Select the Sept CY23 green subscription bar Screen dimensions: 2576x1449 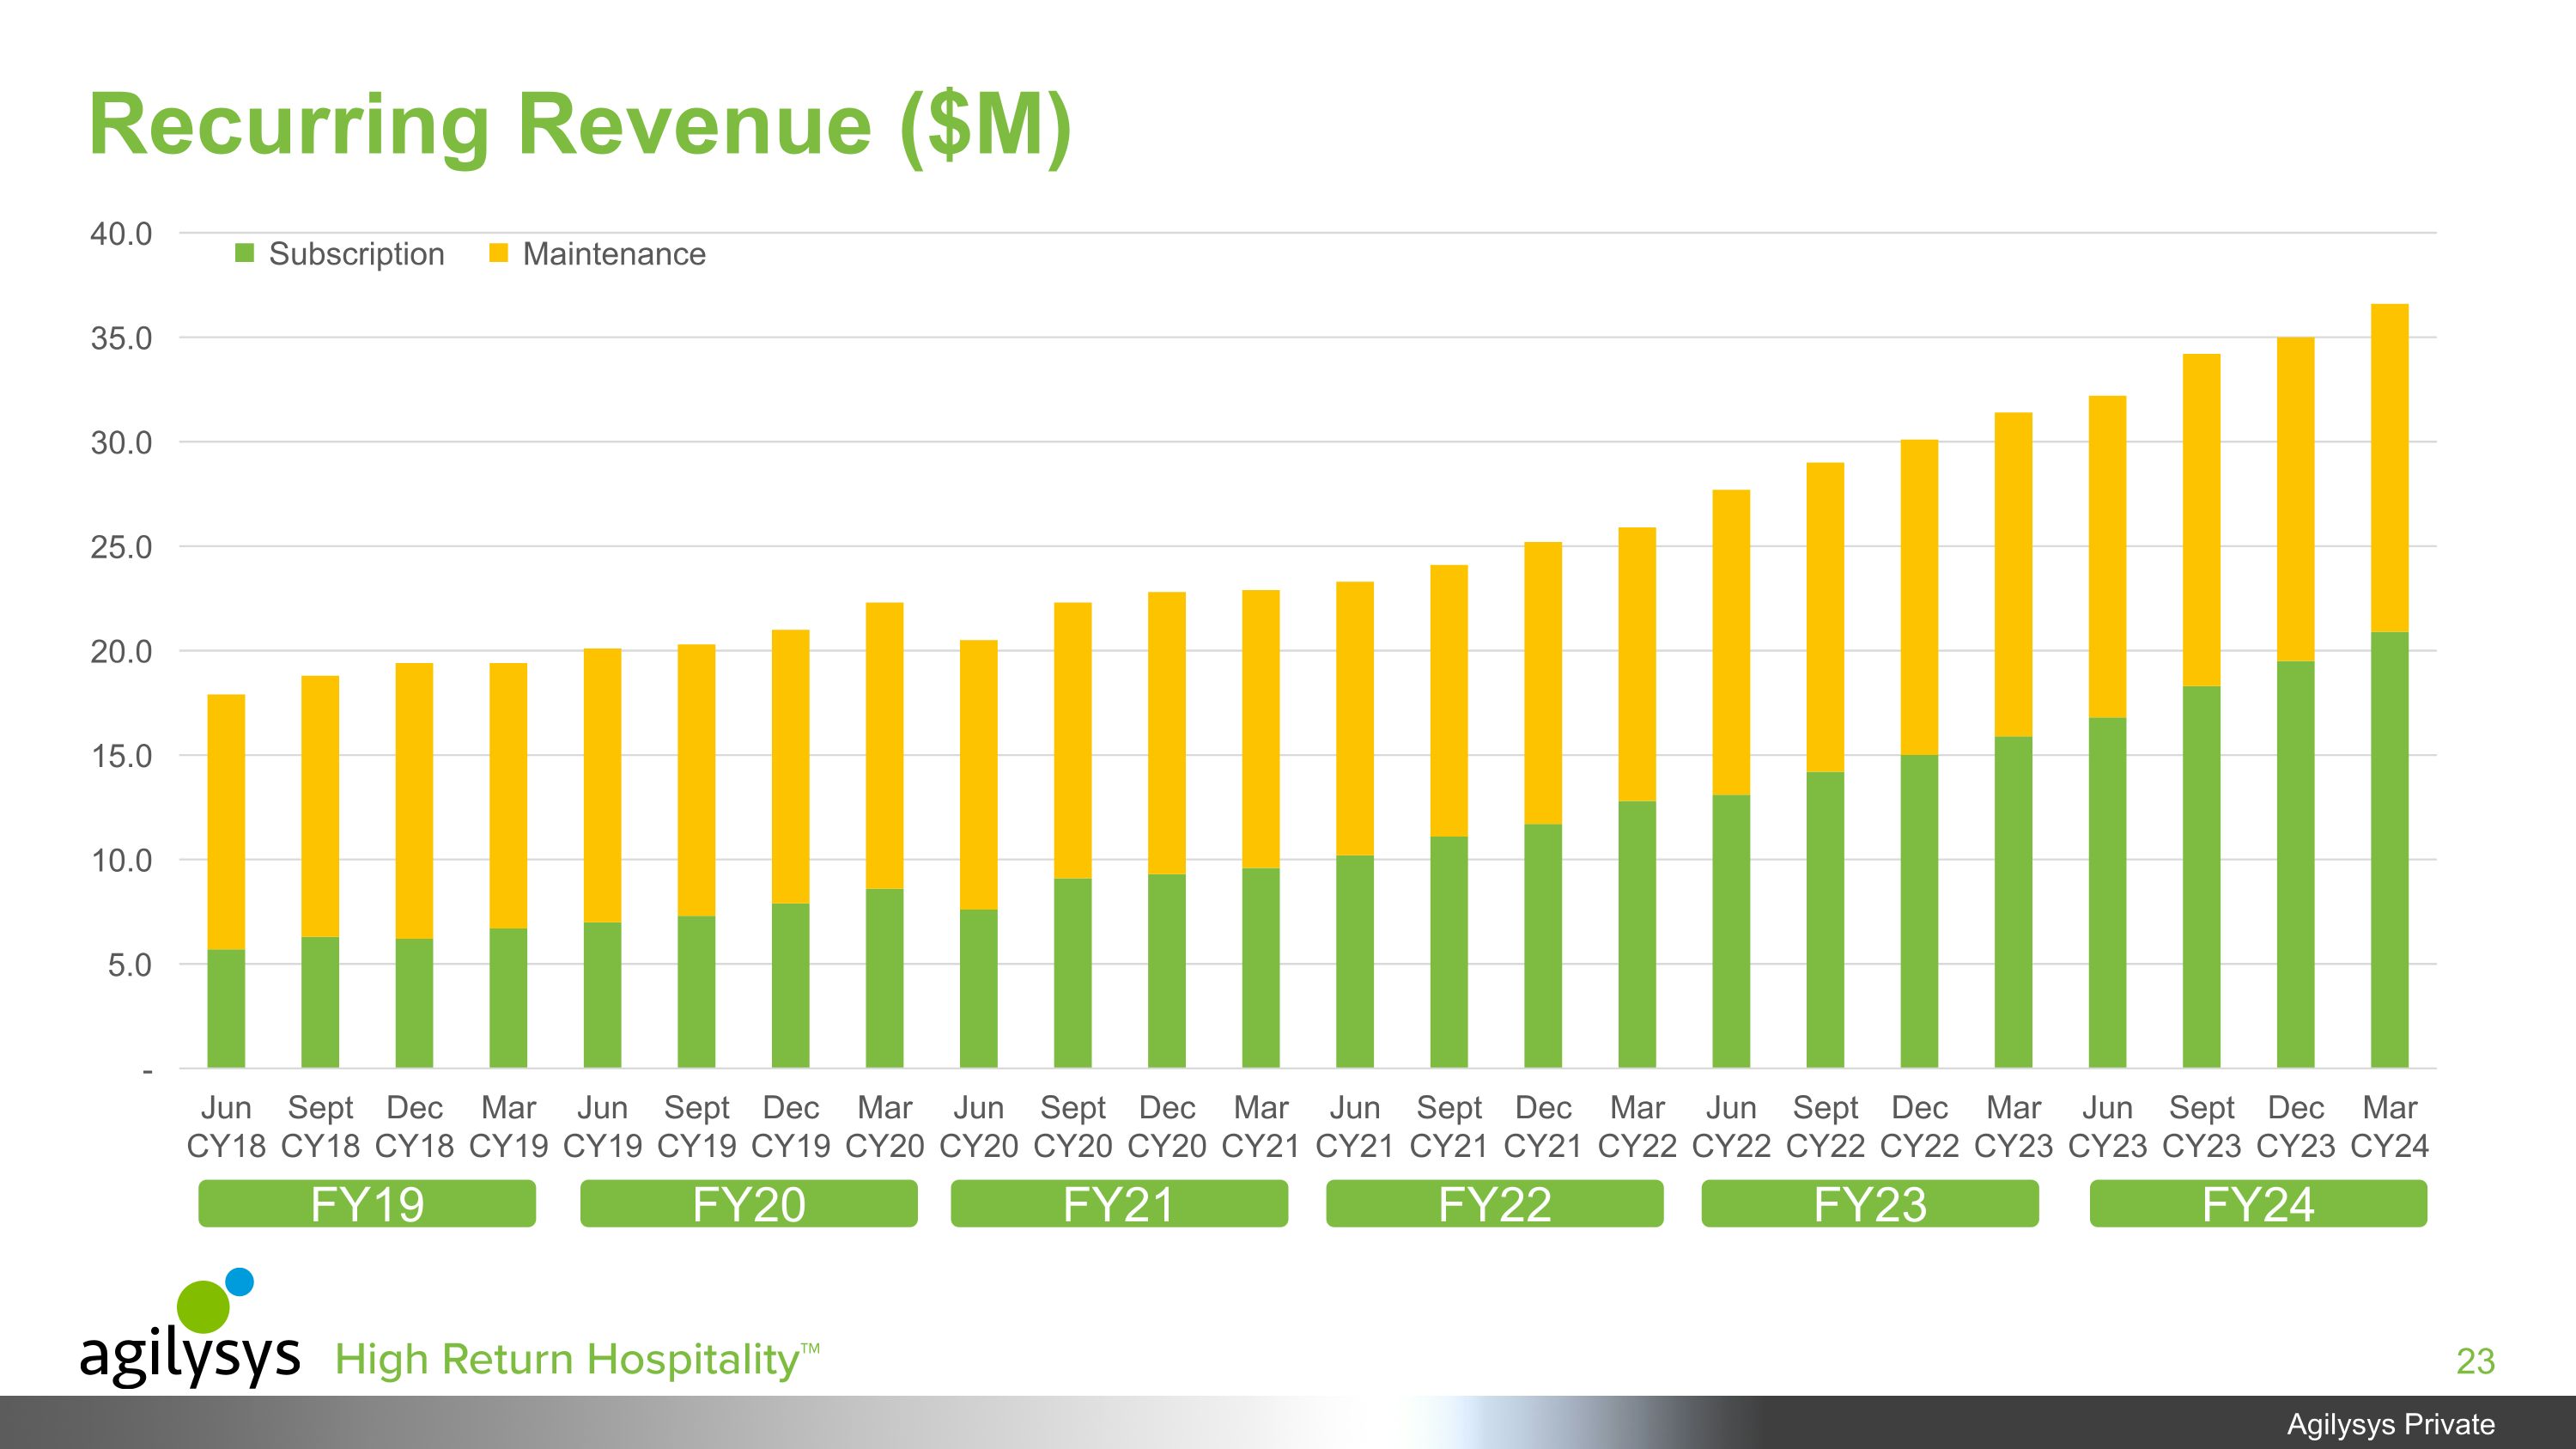pyautogui.click(x=2201, y=877)
